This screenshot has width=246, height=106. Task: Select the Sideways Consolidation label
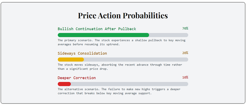[82, 54]
